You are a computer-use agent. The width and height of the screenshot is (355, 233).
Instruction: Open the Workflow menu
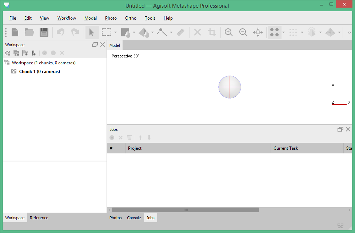pos(67,18)
